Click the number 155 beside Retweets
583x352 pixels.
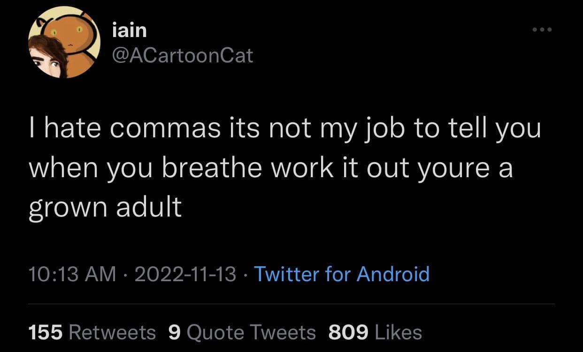pos(46,332)
